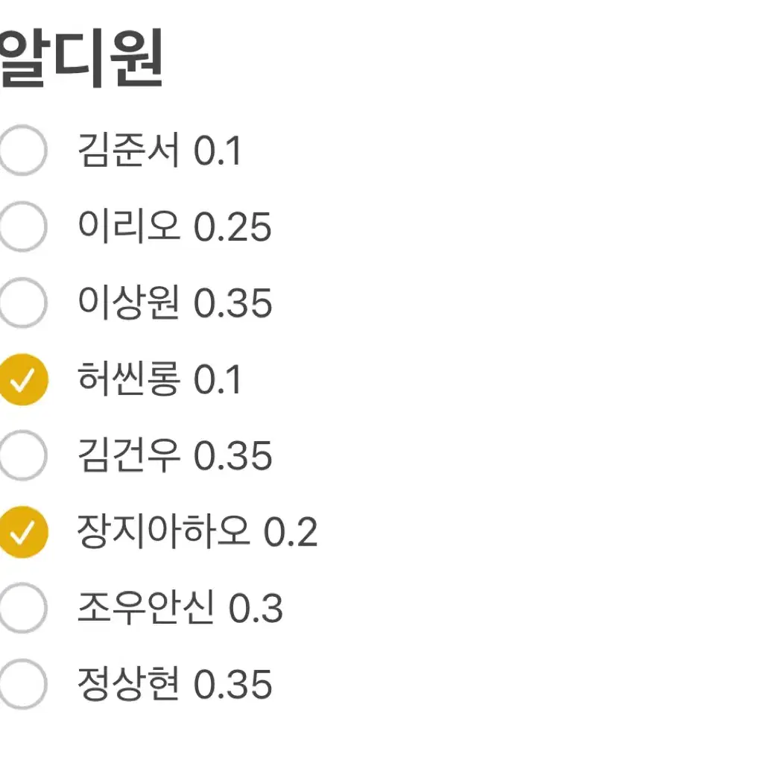The width and height of the screenshot is (766, 766).
Task: Enable the circle beside 조우안신
Action: coord(22,609)
